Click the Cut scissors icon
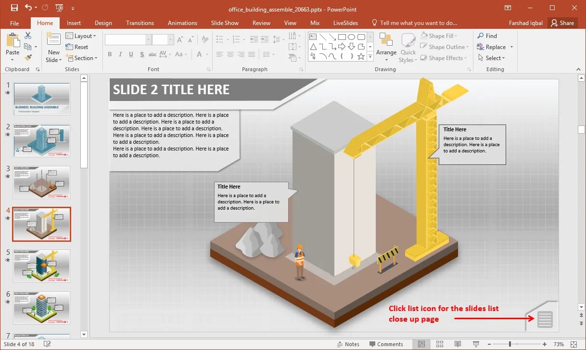This screenshot has height=350, width=586. pos(28,36)
